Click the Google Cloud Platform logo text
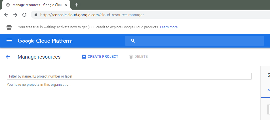 click(x=45, y=41)
